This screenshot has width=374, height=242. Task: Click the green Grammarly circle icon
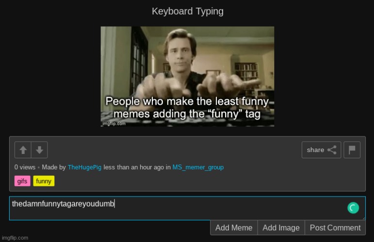point(353,208)
